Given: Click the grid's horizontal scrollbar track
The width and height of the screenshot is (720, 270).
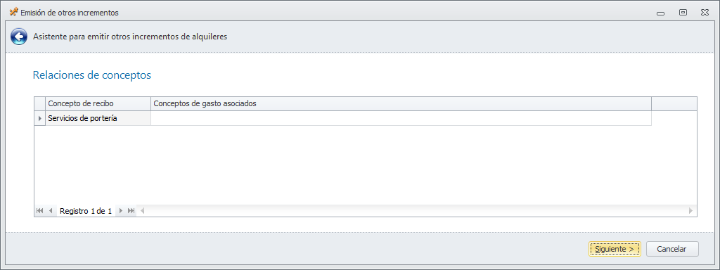Looking at the screenshot, I should 416,211.
